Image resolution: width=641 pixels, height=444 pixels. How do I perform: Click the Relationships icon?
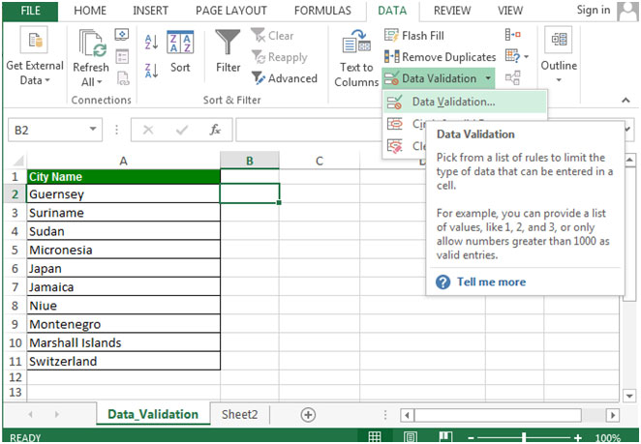[512, 77]
